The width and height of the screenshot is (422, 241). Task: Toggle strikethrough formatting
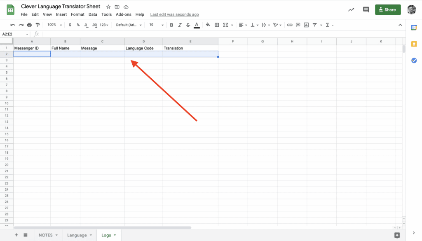coord(188,25)
